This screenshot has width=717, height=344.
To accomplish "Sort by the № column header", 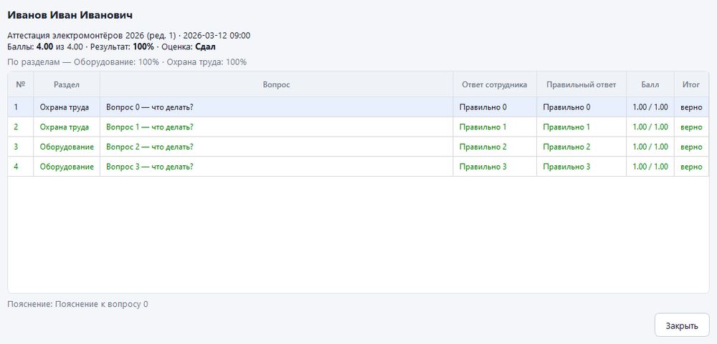I will coord(21,84).
